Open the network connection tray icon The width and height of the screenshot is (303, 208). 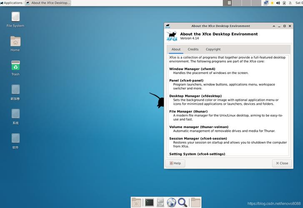[266, 3]
